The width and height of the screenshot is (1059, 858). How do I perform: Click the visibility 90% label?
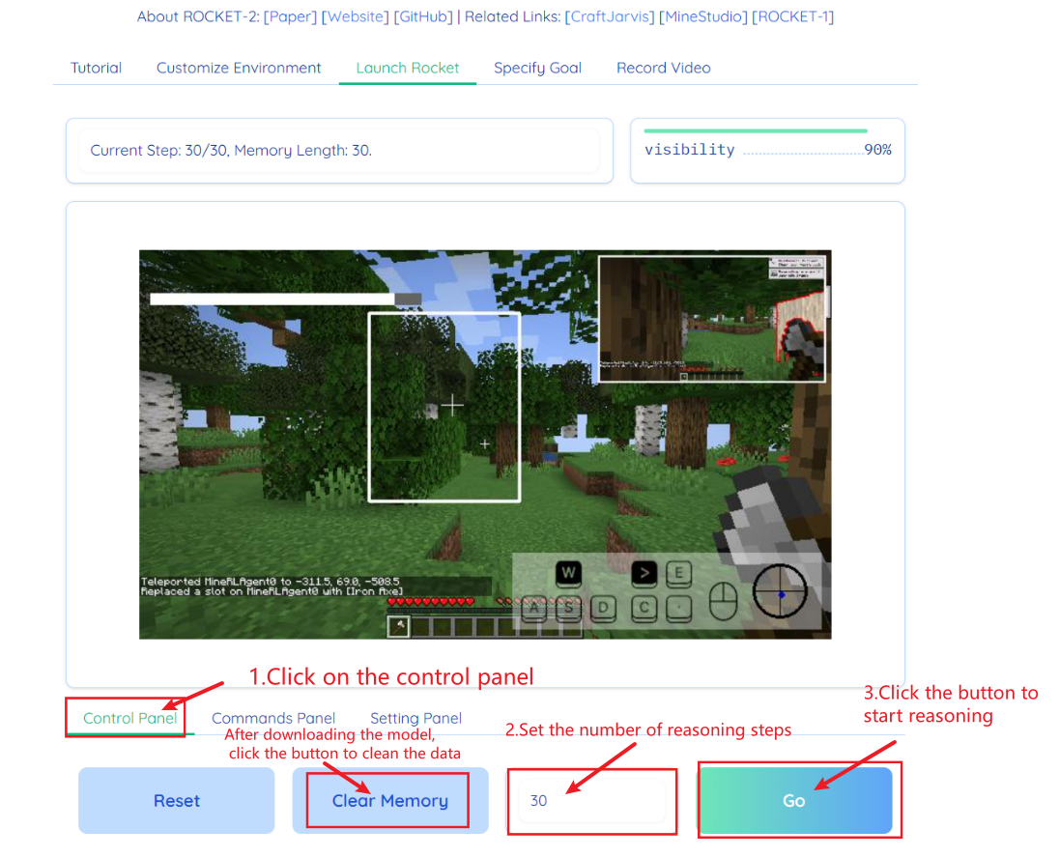tap(767, 150)
